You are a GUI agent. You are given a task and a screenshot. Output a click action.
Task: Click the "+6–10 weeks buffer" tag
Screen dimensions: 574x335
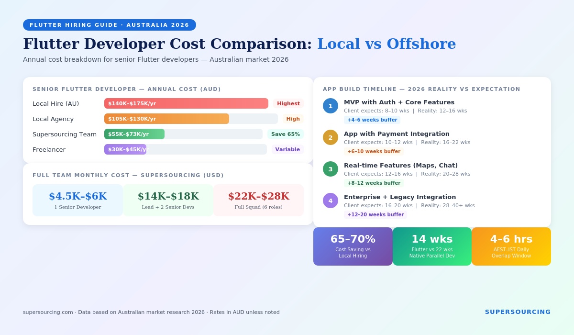point(374,151)
